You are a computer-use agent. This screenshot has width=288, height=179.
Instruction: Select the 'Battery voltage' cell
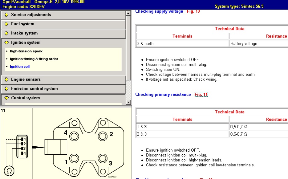tap(259, 43)
